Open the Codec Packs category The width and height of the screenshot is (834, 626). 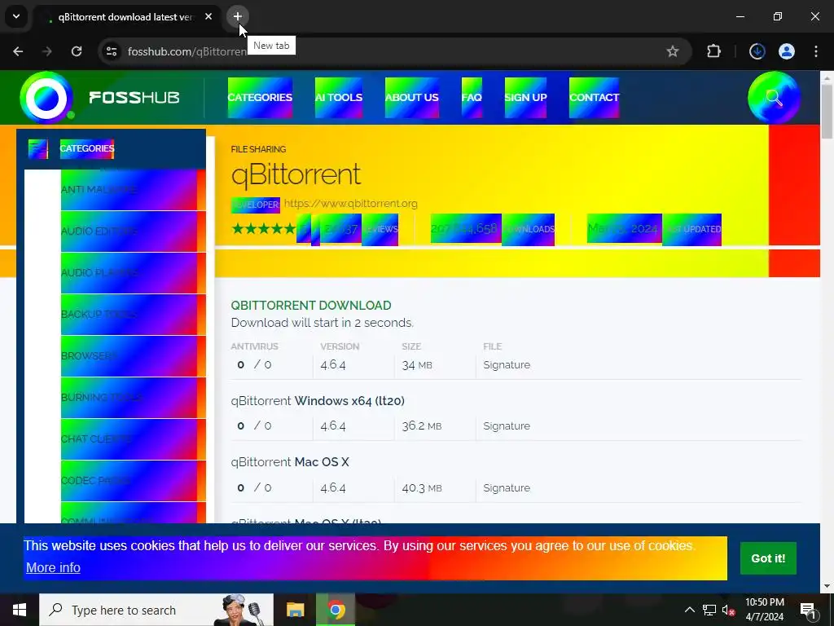coord(133,481)
